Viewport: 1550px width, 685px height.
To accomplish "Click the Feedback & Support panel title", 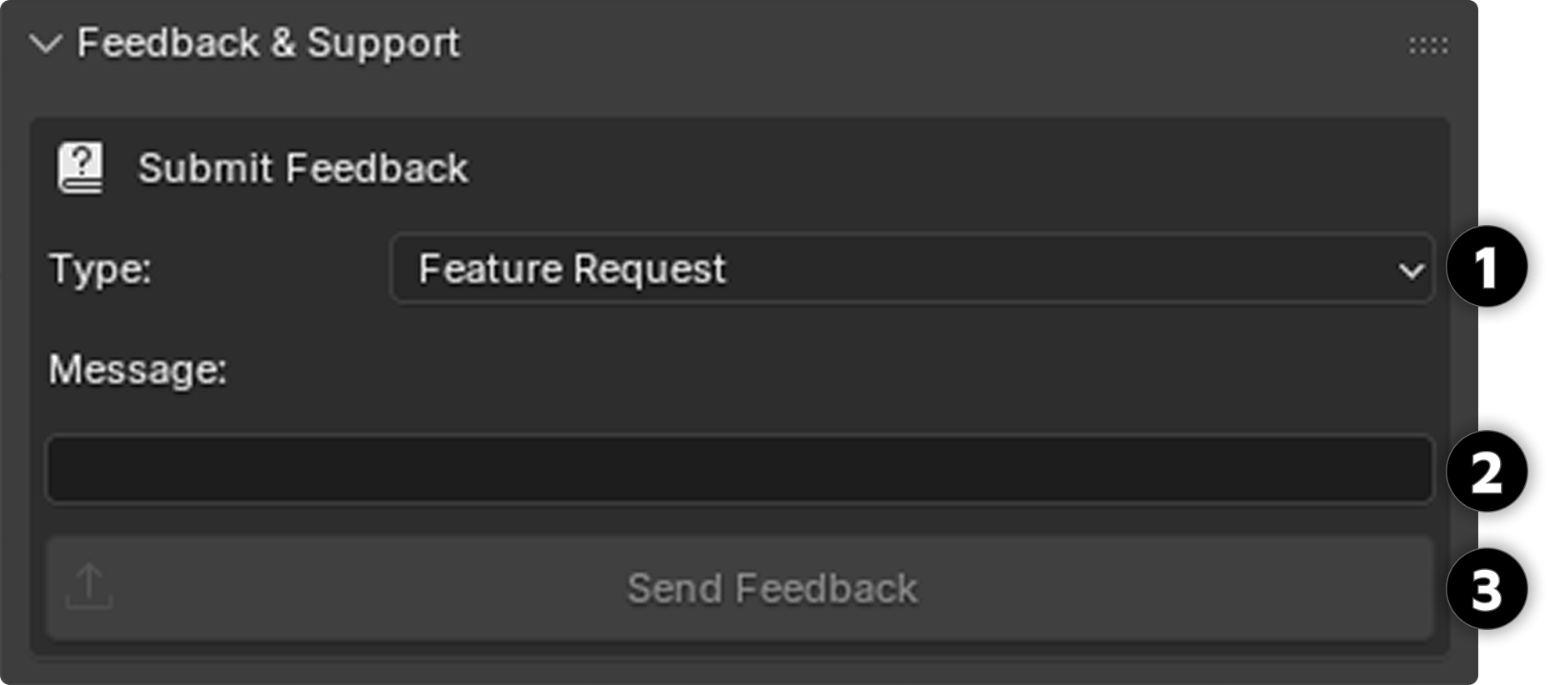I will tap(268, 43).
